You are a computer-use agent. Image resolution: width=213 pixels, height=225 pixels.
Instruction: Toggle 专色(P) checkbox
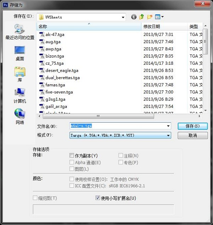pos(121,162)
